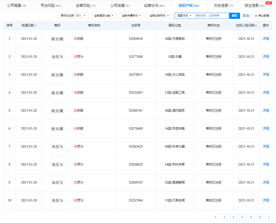Switch to the 司法风险 tab
This screenshot has width=276, height=223.
tap(51, 6)
